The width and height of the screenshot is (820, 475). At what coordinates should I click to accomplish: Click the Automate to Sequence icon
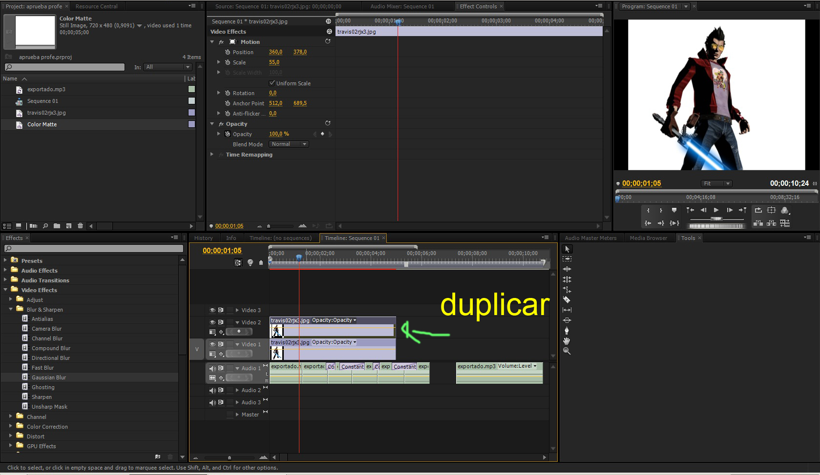click(x=33, y=226)
